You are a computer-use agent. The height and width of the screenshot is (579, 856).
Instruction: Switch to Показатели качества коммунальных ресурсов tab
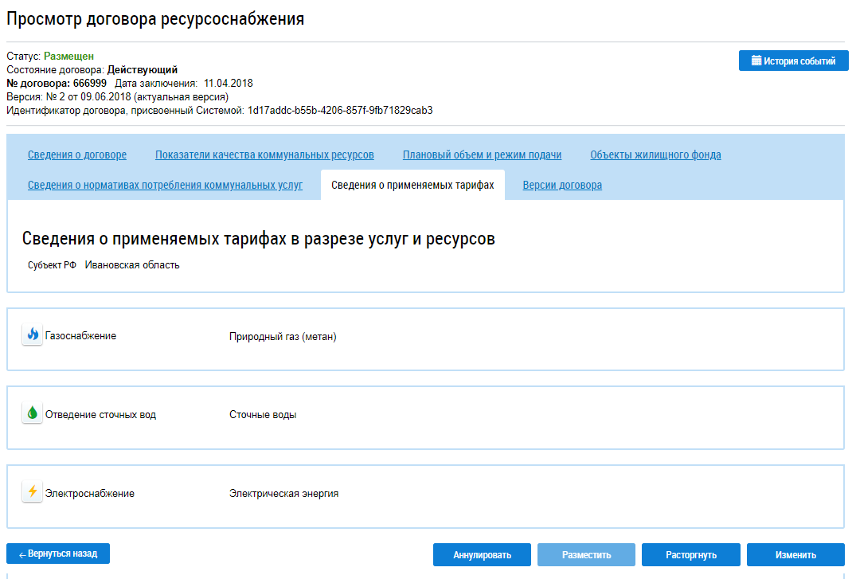264,155
